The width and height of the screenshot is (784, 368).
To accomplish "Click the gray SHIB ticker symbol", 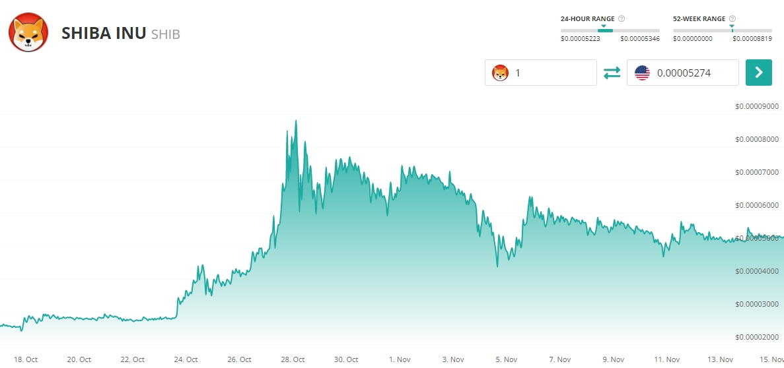I will click(x=166, y=34).
